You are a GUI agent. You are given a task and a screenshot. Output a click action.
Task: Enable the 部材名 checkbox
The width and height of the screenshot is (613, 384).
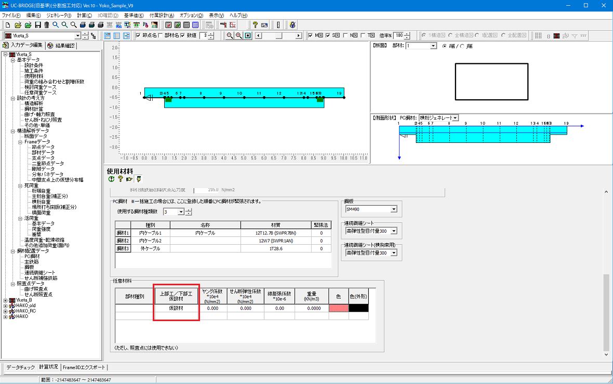(x=161, y=36)
